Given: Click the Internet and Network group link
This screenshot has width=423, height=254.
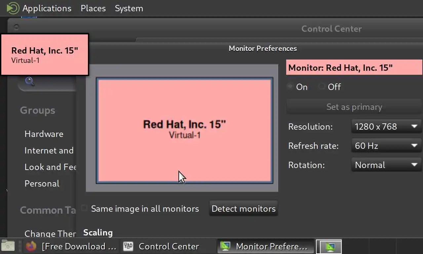Looking at the screenshot, I should pos(49,150).
